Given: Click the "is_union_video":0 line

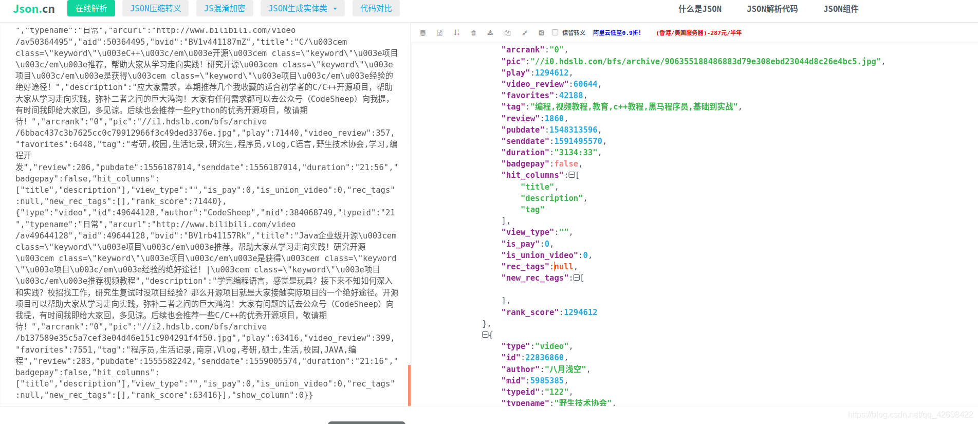Looking at the screenshot, I should point(546,255).
